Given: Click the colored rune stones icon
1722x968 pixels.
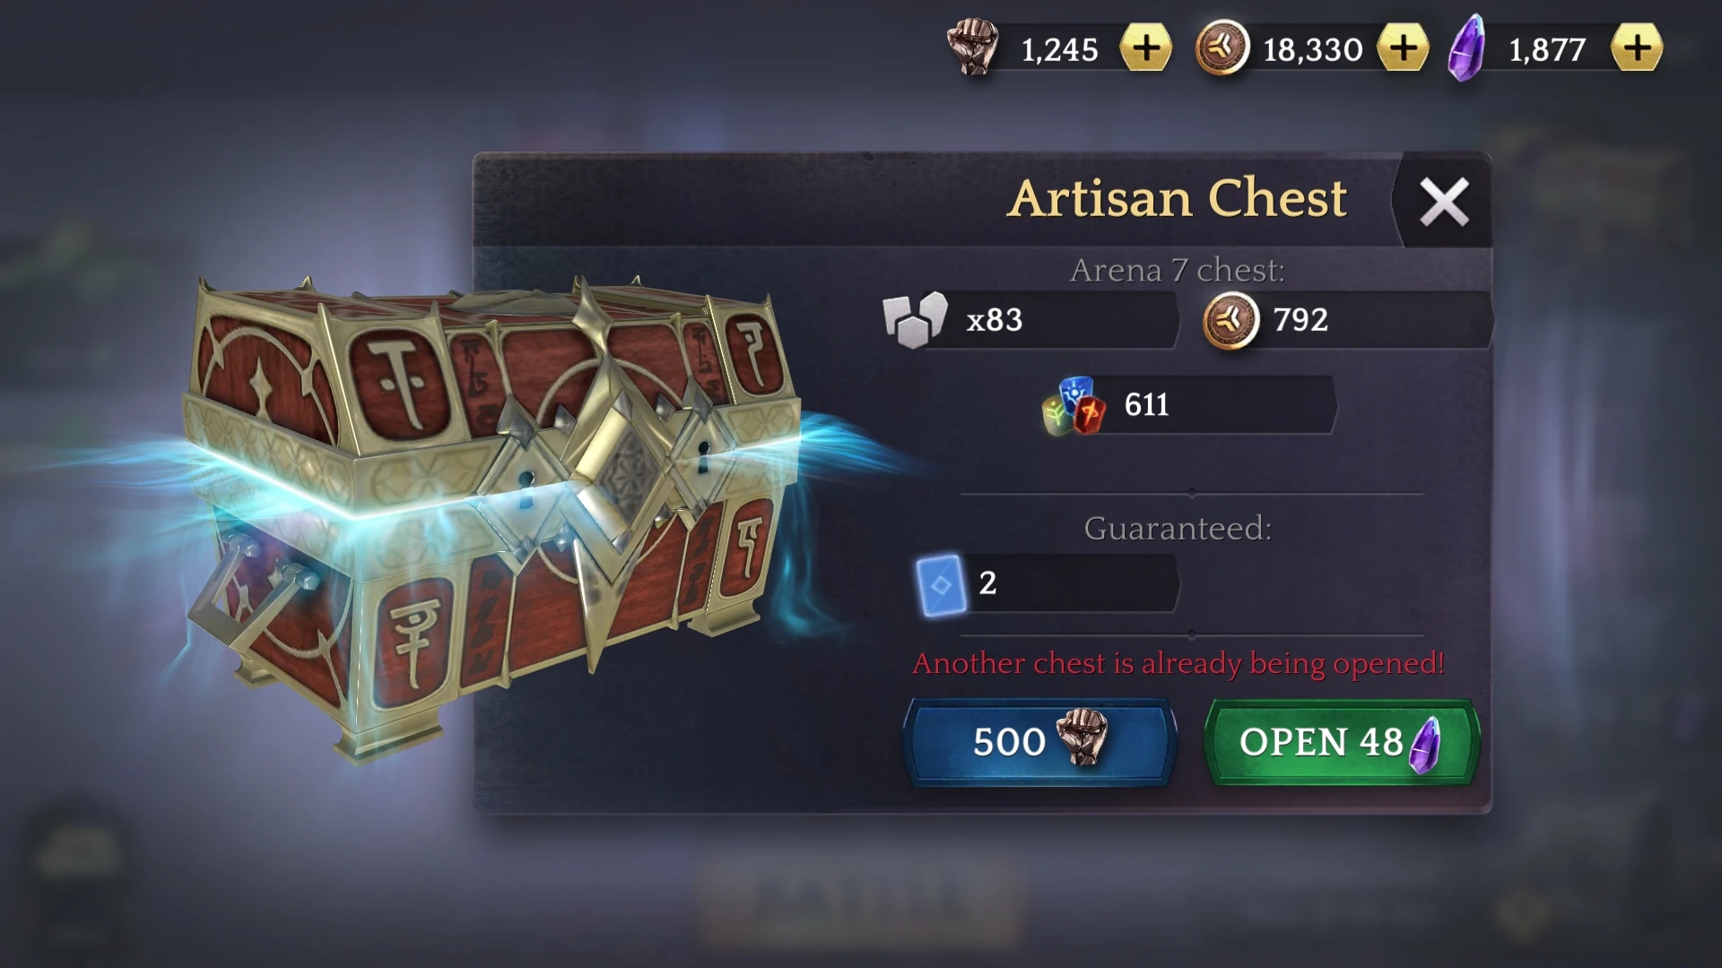Looking at the screenshot, I should point(1074,406).
